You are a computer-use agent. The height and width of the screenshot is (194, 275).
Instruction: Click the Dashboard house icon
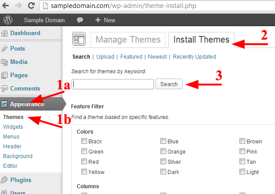tap(4, 33)
